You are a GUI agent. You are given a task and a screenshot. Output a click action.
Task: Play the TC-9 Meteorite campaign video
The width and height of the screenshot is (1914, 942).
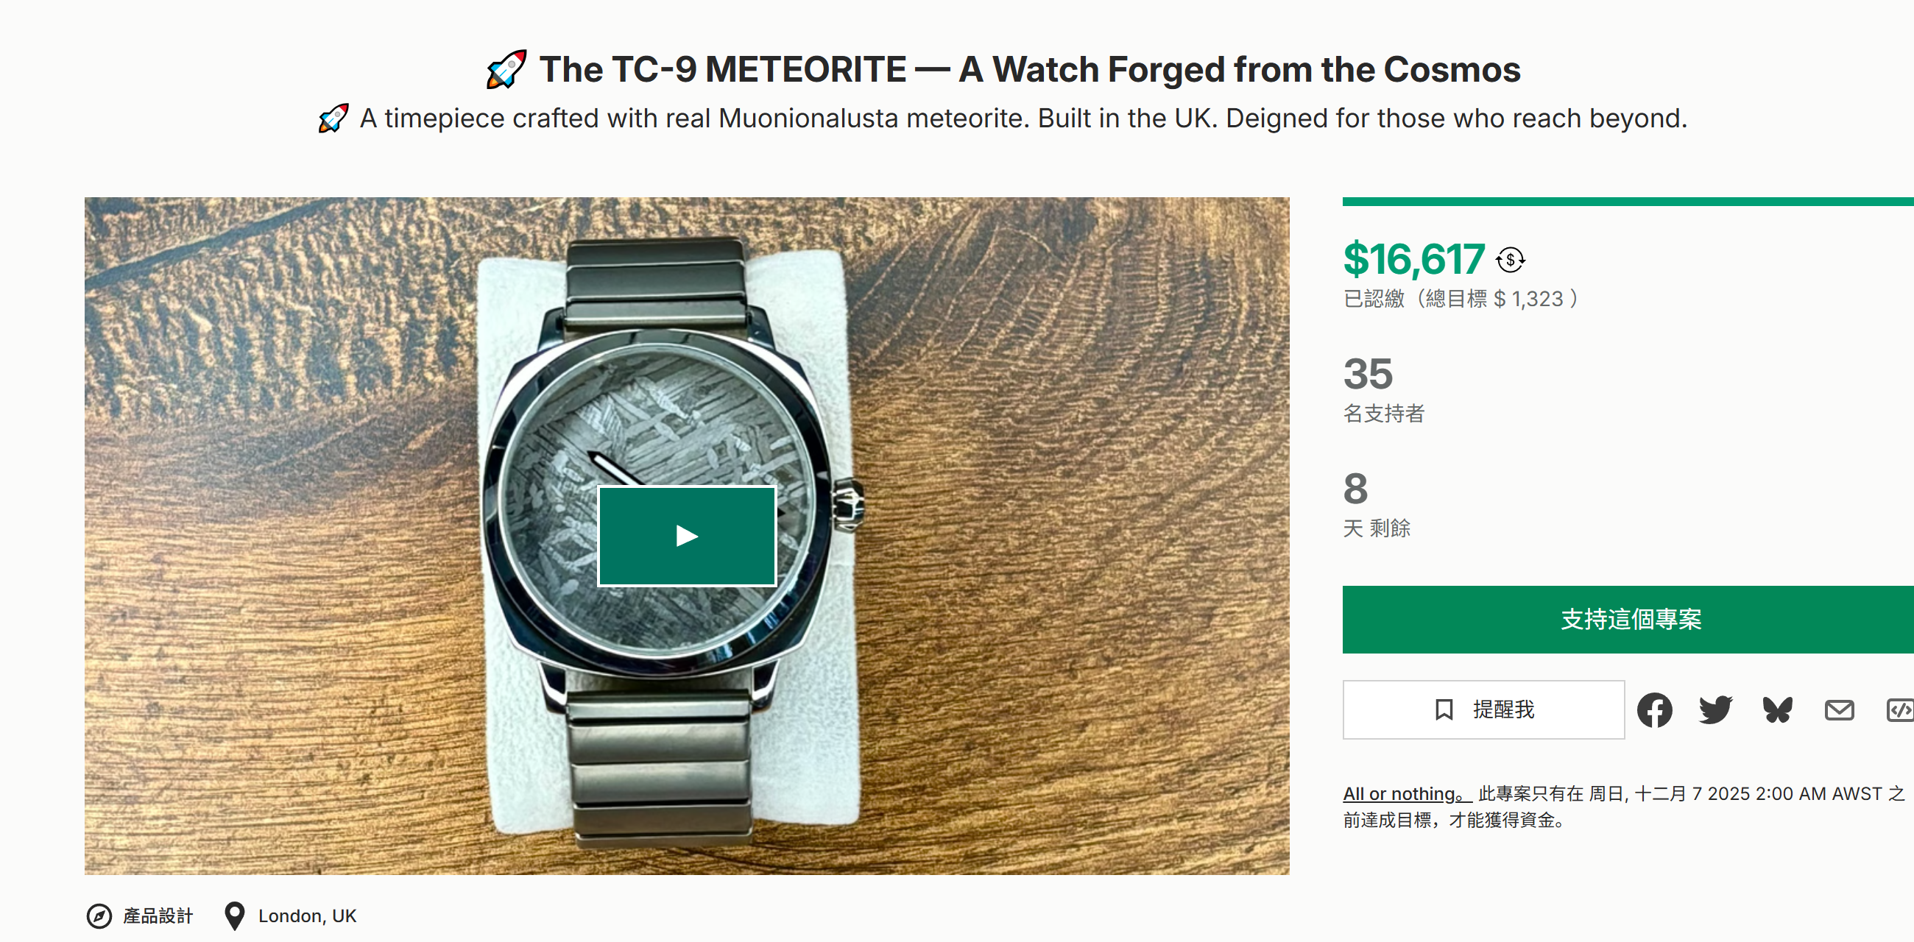pos(687,536)
